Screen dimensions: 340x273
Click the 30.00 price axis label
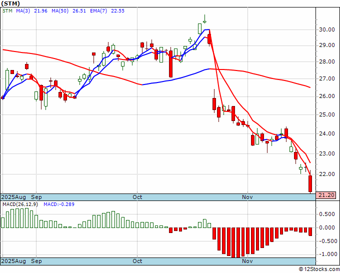click(327, 29)
